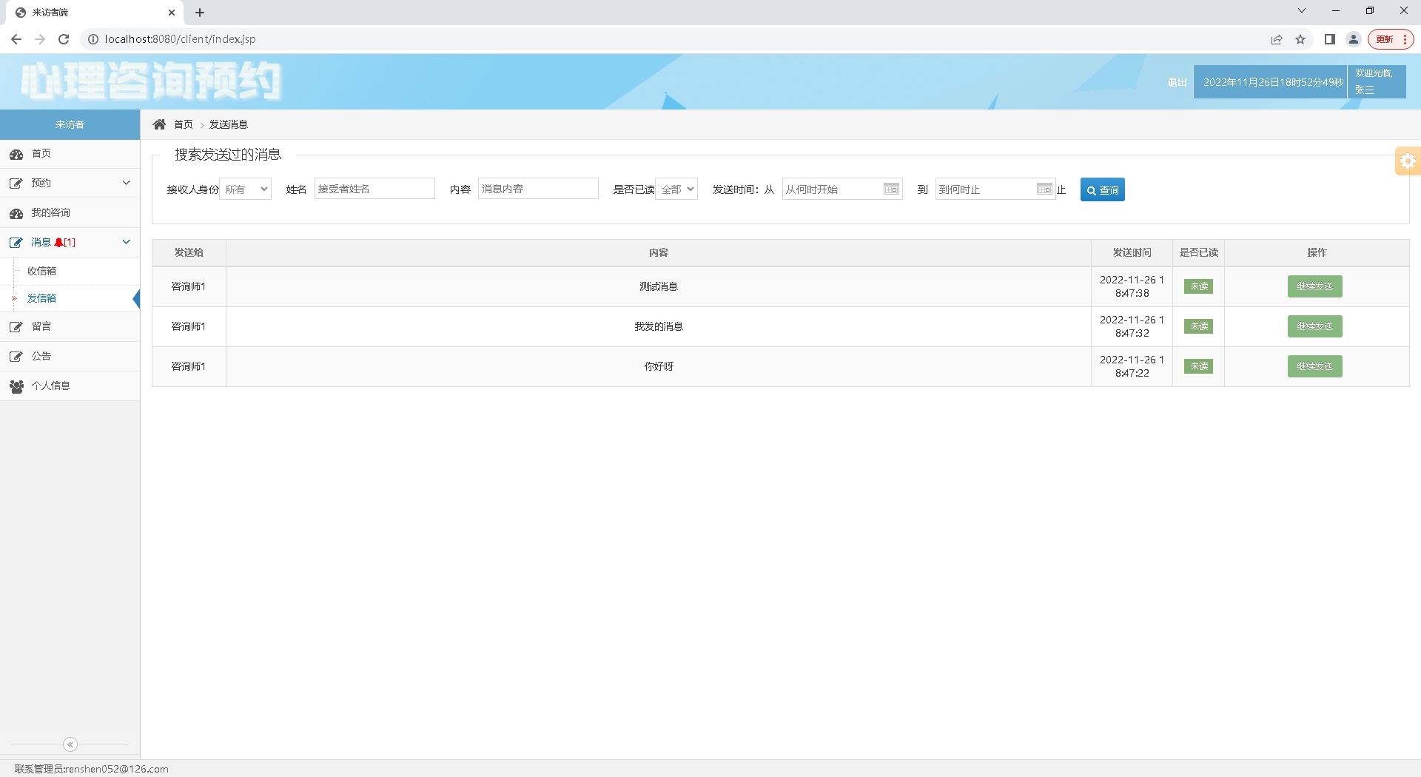Open 收信箱 in the sidebar

42,271
